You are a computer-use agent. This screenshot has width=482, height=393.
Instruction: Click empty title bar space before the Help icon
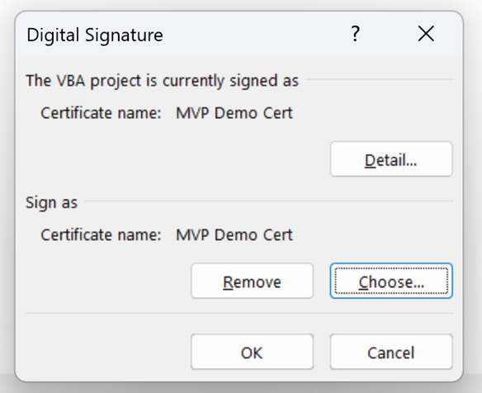click(255, 35)
